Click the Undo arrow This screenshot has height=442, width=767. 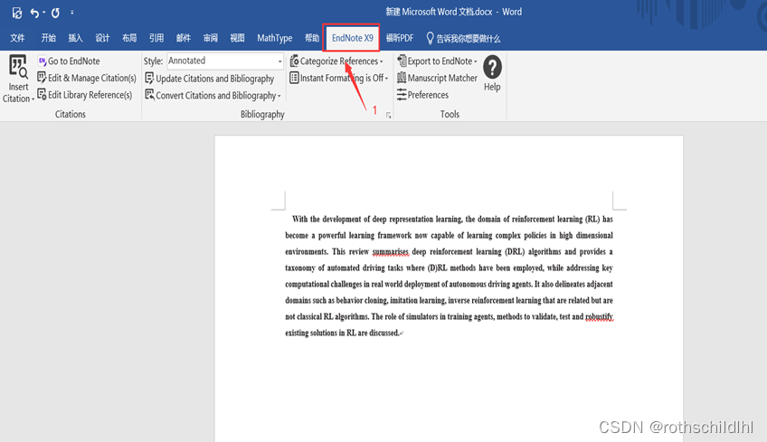34,13
